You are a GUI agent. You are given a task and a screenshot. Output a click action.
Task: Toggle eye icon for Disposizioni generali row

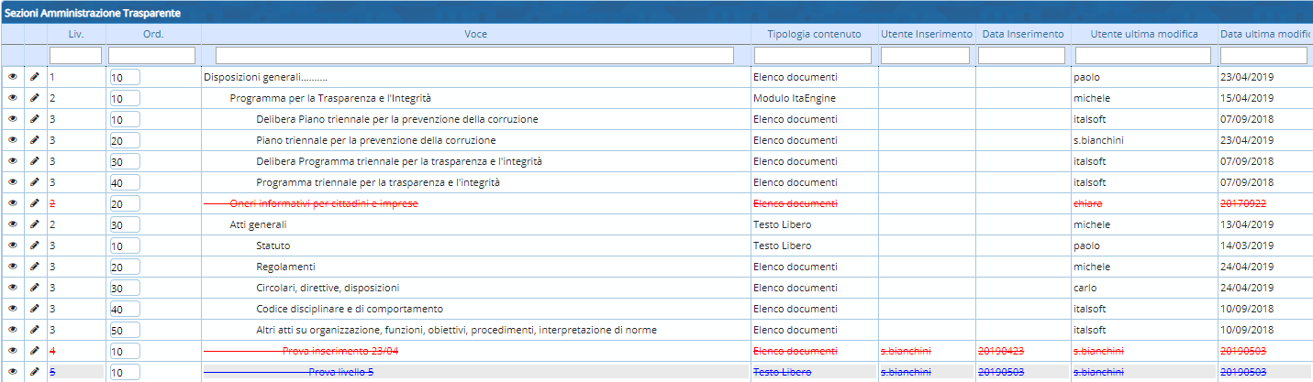coord(13,77)
